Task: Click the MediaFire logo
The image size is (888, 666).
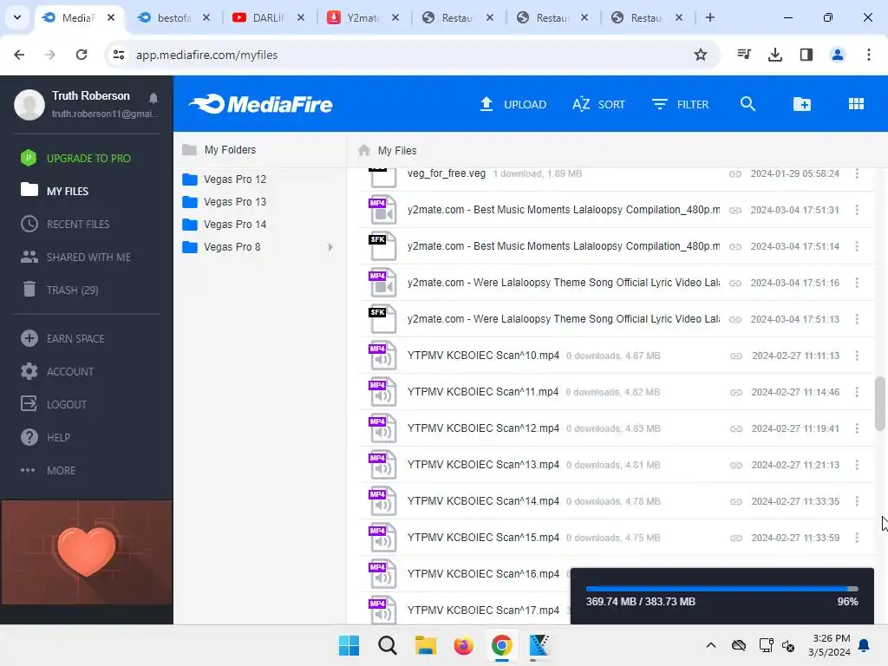Action: (260, 104)
